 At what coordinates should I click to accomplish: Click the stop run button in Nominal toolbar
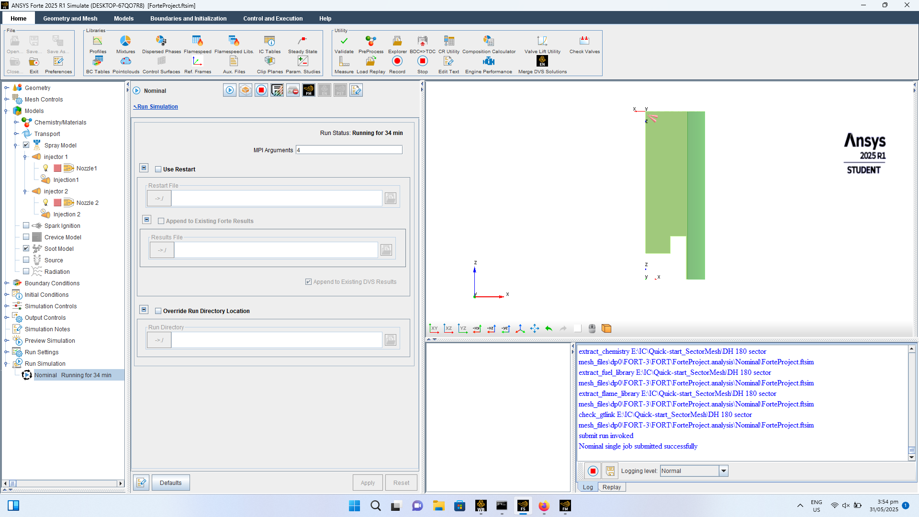click(261, 90)
